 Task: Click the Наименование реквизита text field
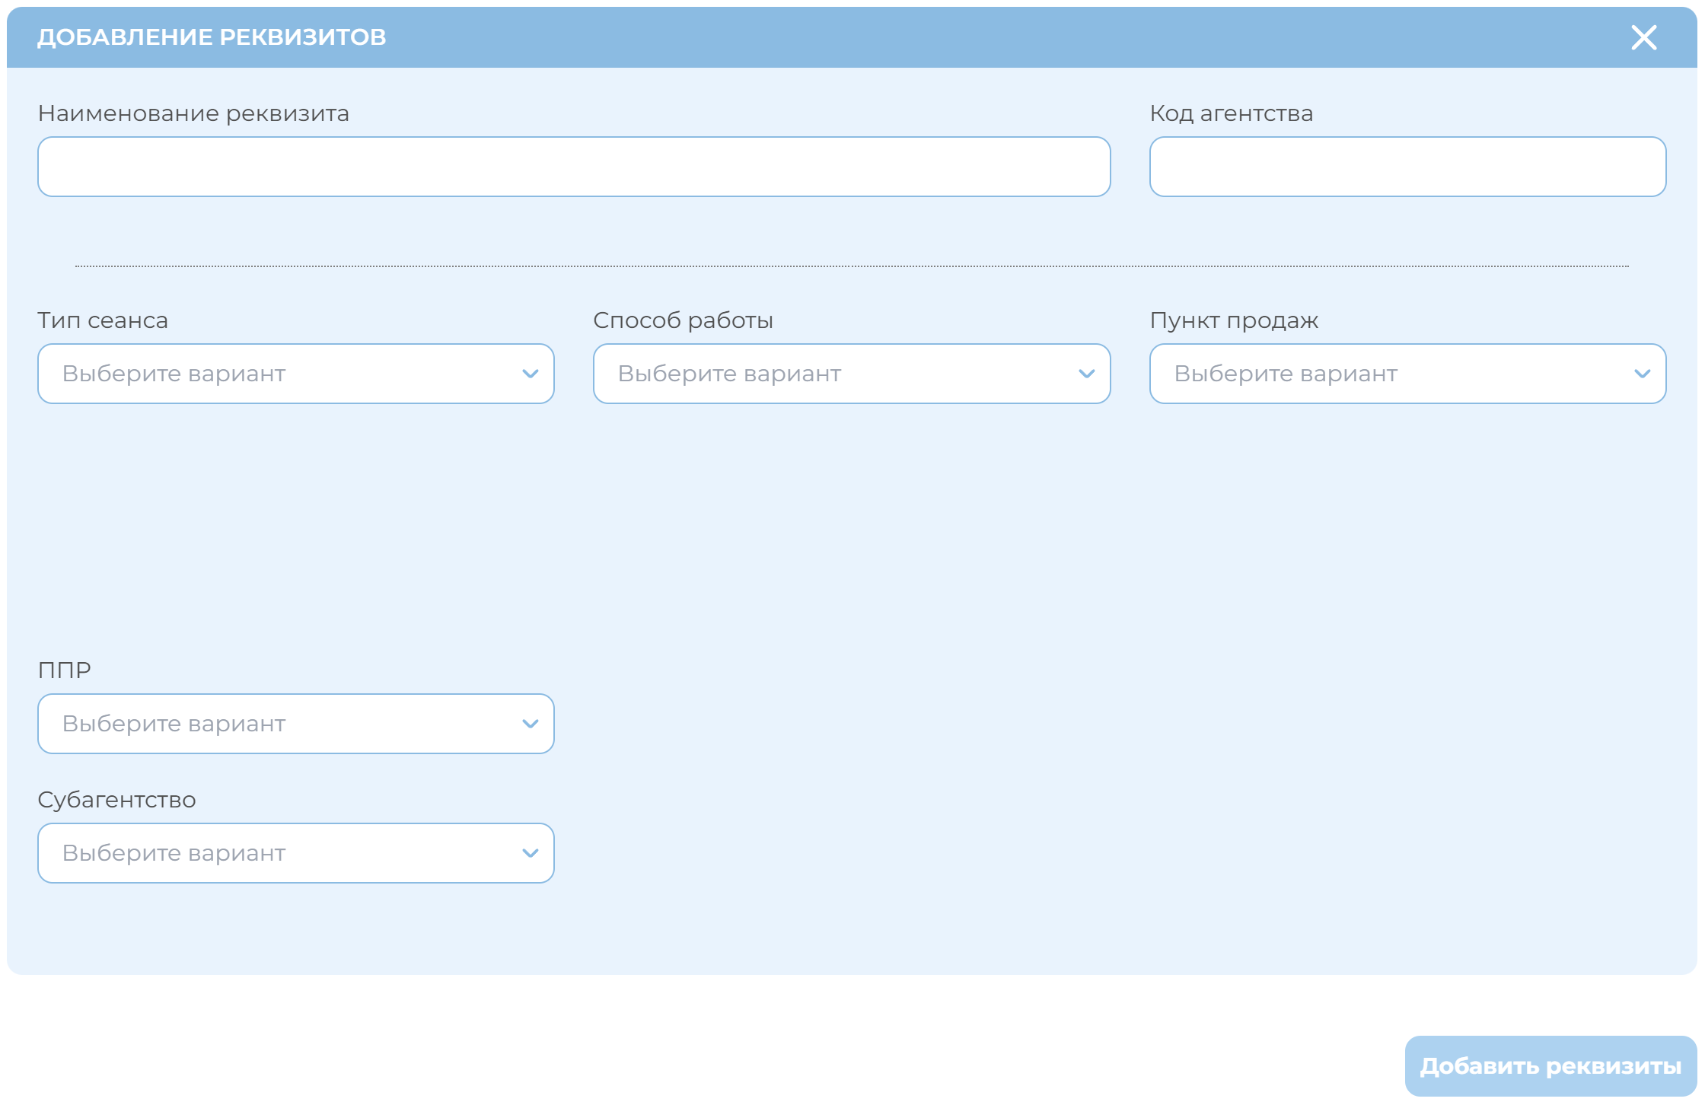pyautogui.click(x=574, y=167)
